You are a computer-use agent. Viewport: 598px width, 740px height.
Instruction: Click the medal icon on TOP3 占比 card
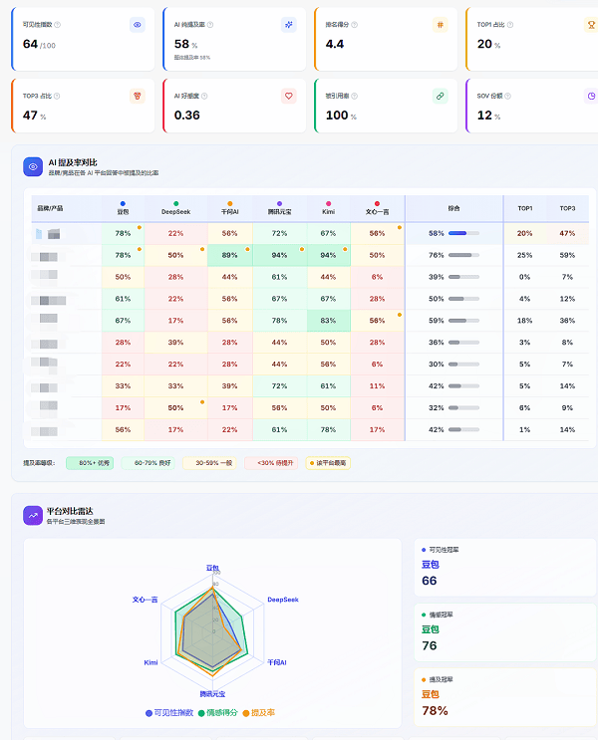pyautogui.click(x=137, y=96)
